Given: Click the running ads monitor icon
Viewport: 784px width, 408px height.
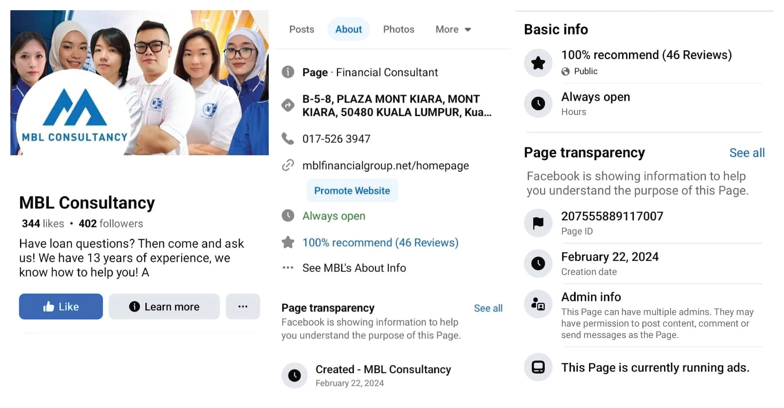Looking at the screenshot, I should pos(538,367).
